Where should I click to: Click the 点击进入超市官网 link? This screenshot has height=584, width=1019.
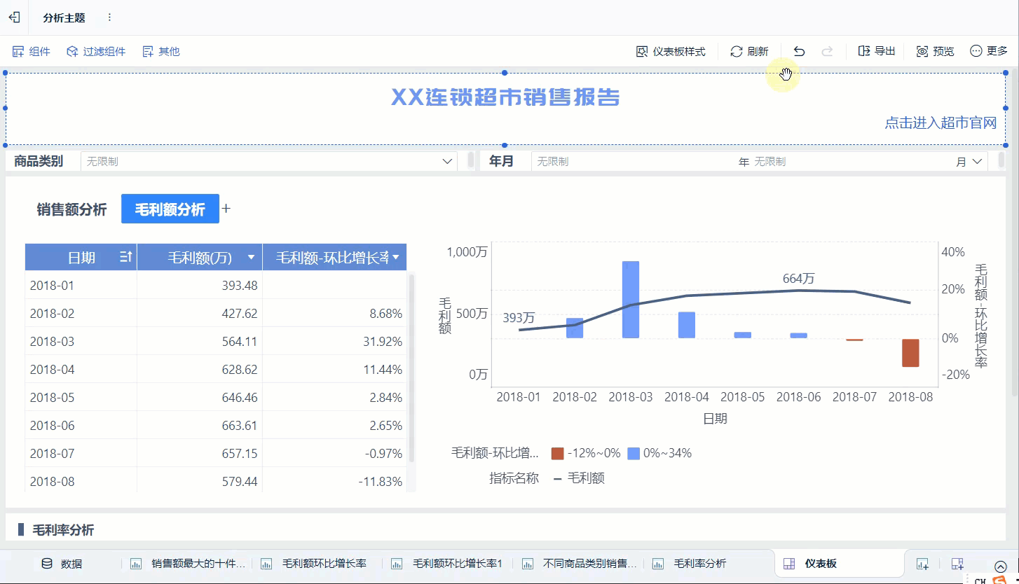click(x=940, y=123)
